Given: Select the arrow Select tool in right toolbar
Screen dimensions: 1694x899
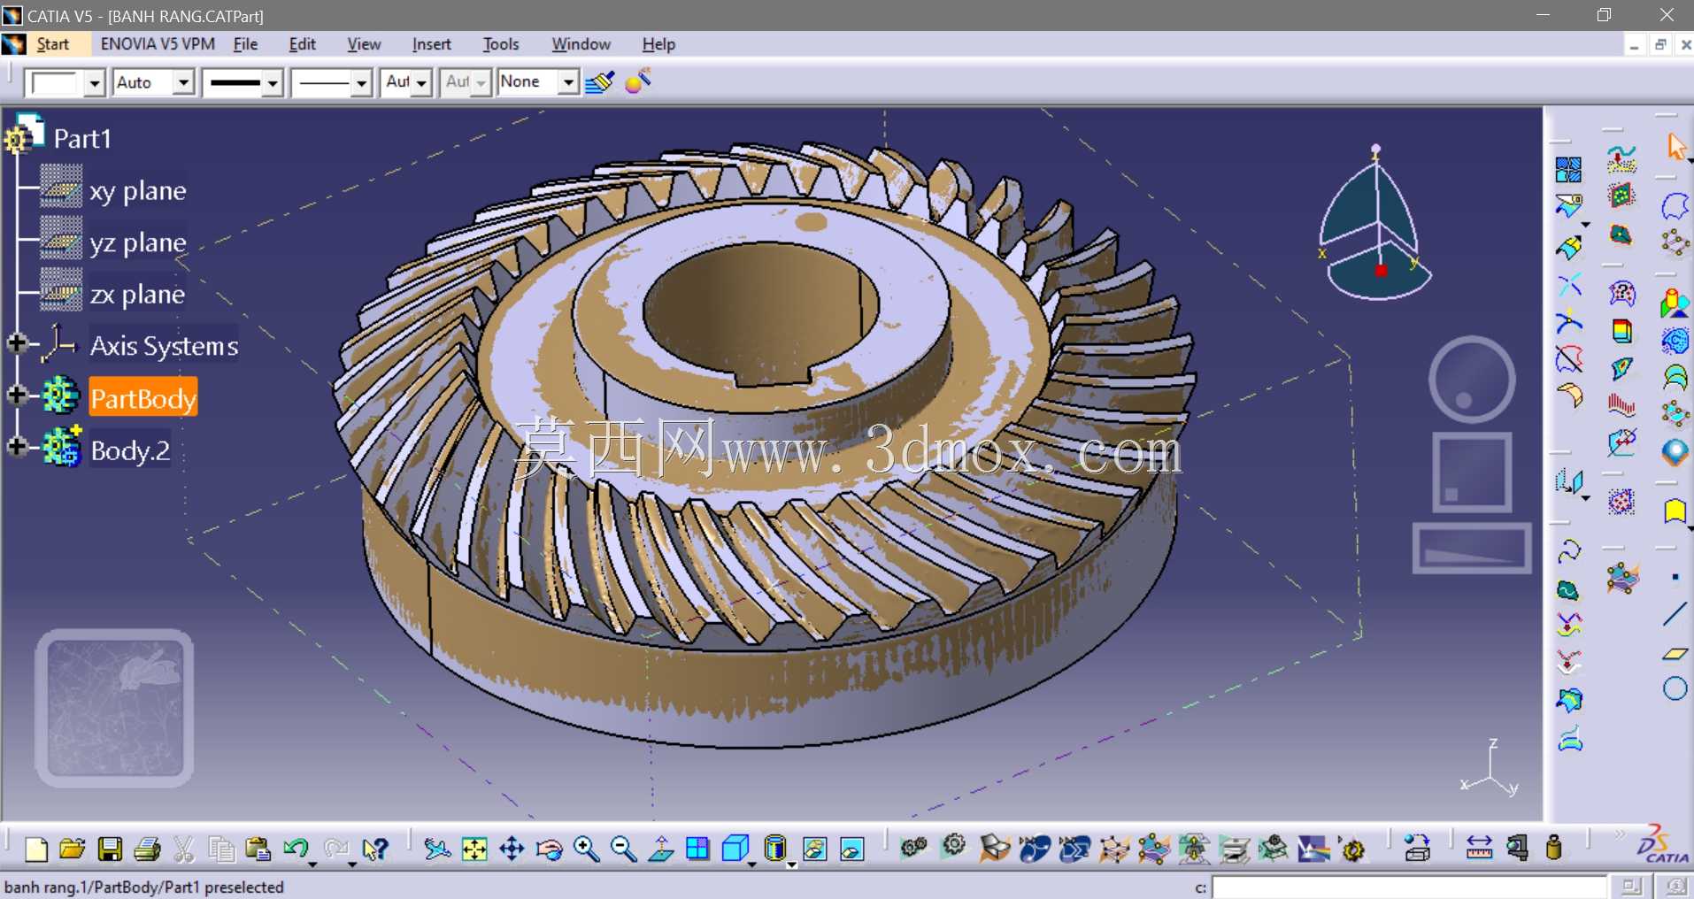Looking at the screenshot, I should pos(1675,147).
